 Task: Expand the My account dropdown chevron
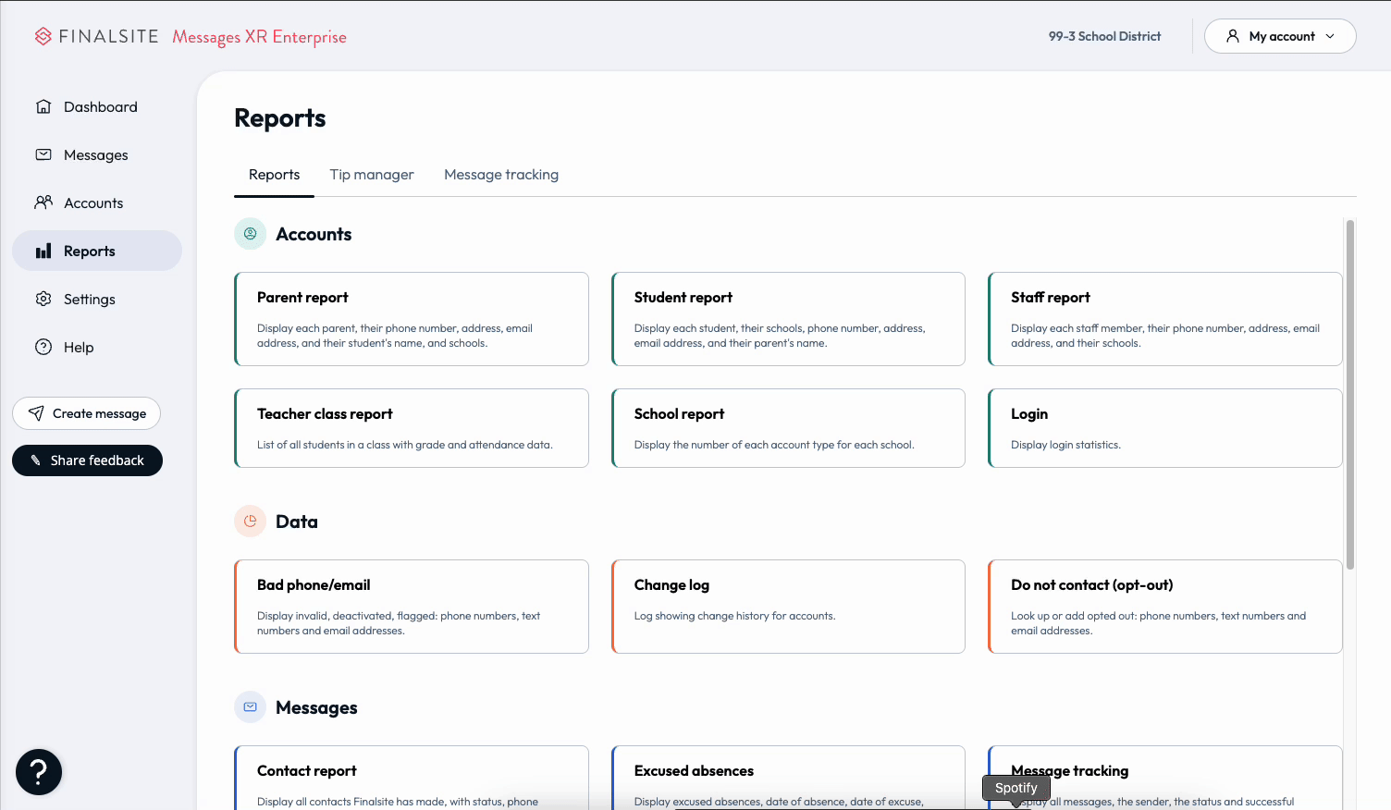(x=1331, y=37)
